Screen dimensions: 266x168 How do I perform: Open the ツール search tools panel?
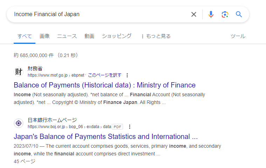click(238, 36)
